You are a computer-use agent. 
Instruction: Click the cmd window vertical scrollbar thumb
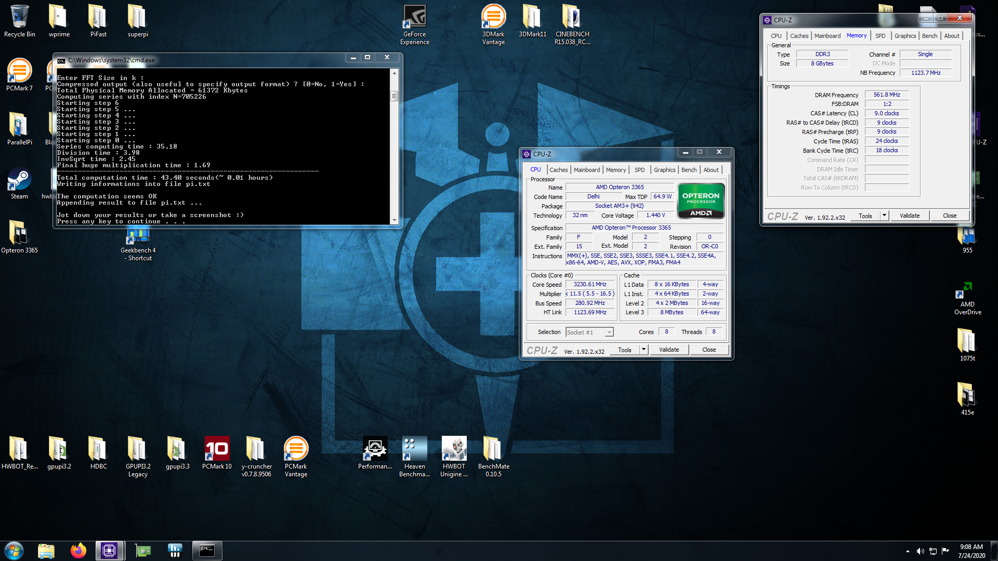click(x=394, y=96)
